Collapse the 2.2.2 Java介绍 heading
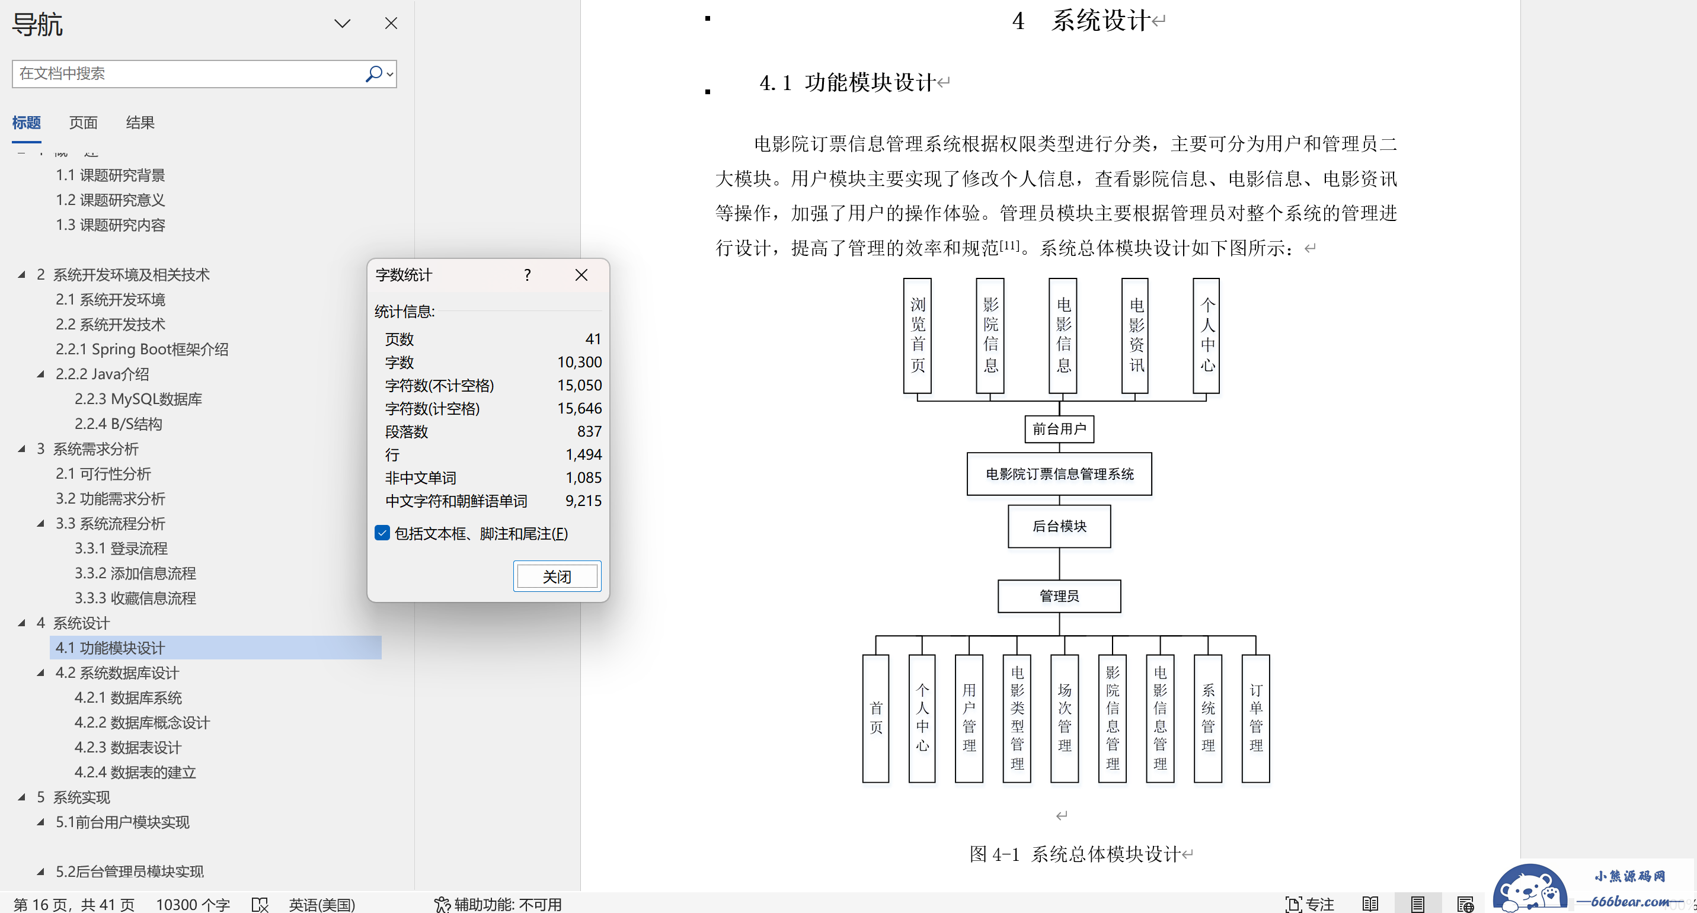 point(41,374)
